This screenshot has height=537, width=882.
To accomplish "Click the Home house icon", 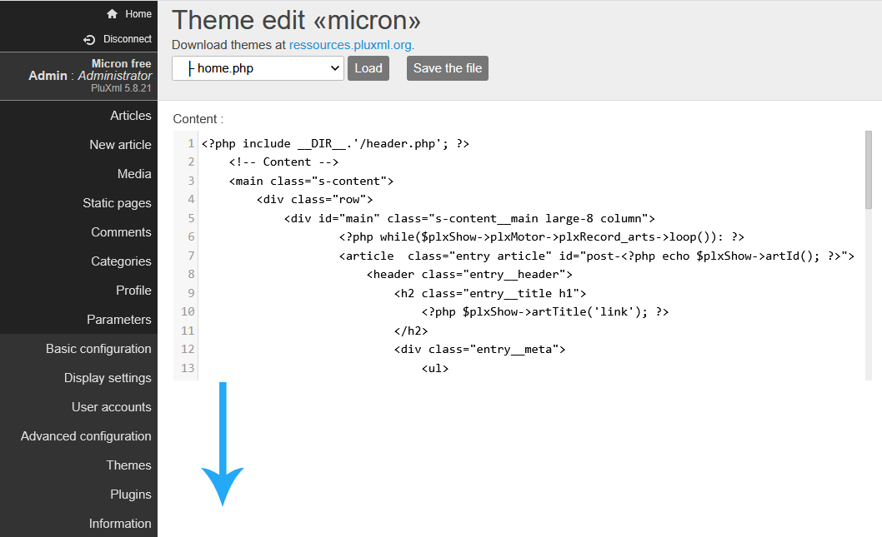I will (x=113, y=14).
